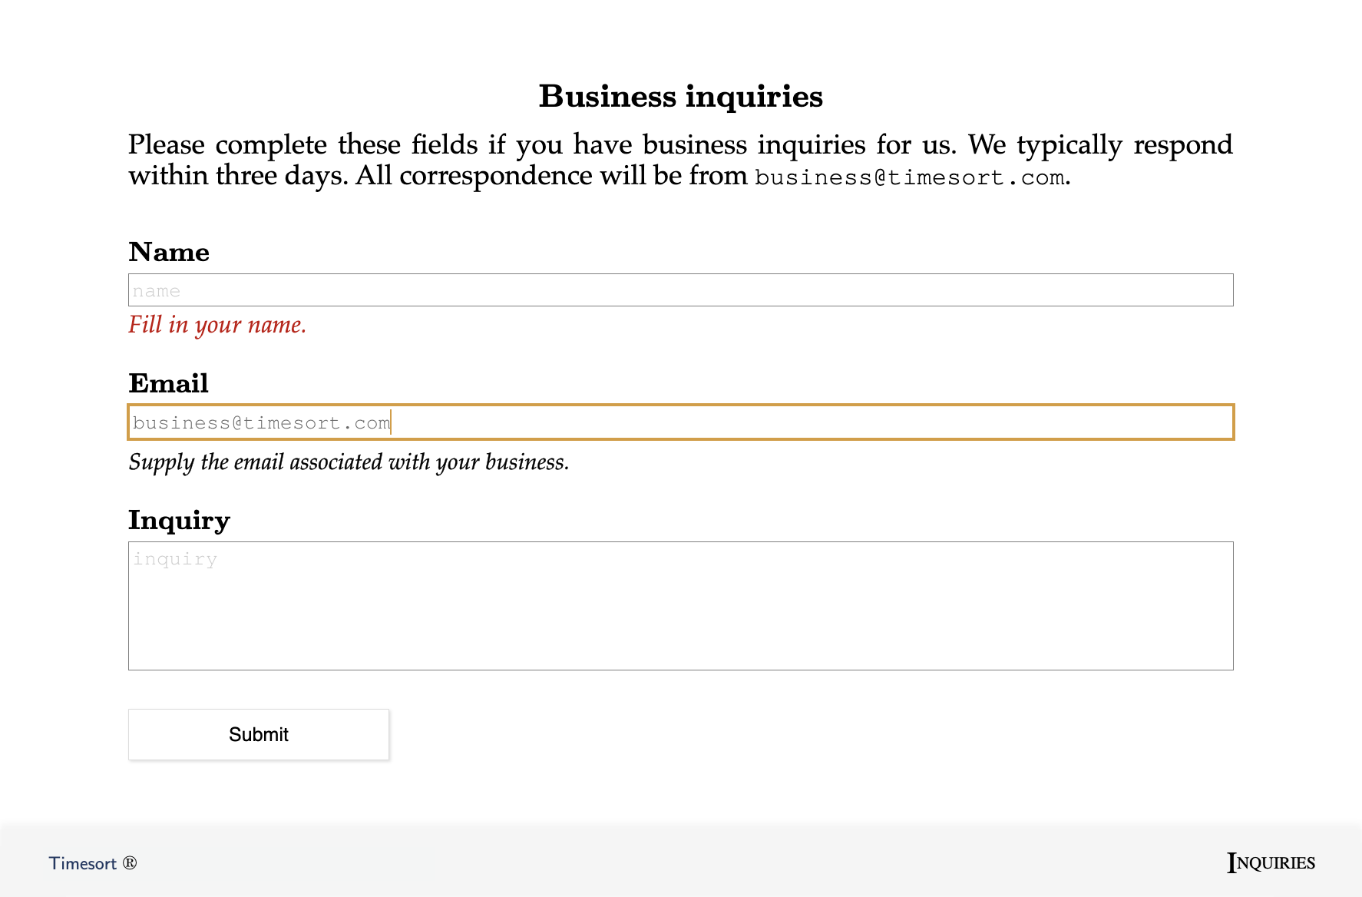Go to the Inquiries footer link
Viewport: 1362px width, 897px height.
(1271, 862)
